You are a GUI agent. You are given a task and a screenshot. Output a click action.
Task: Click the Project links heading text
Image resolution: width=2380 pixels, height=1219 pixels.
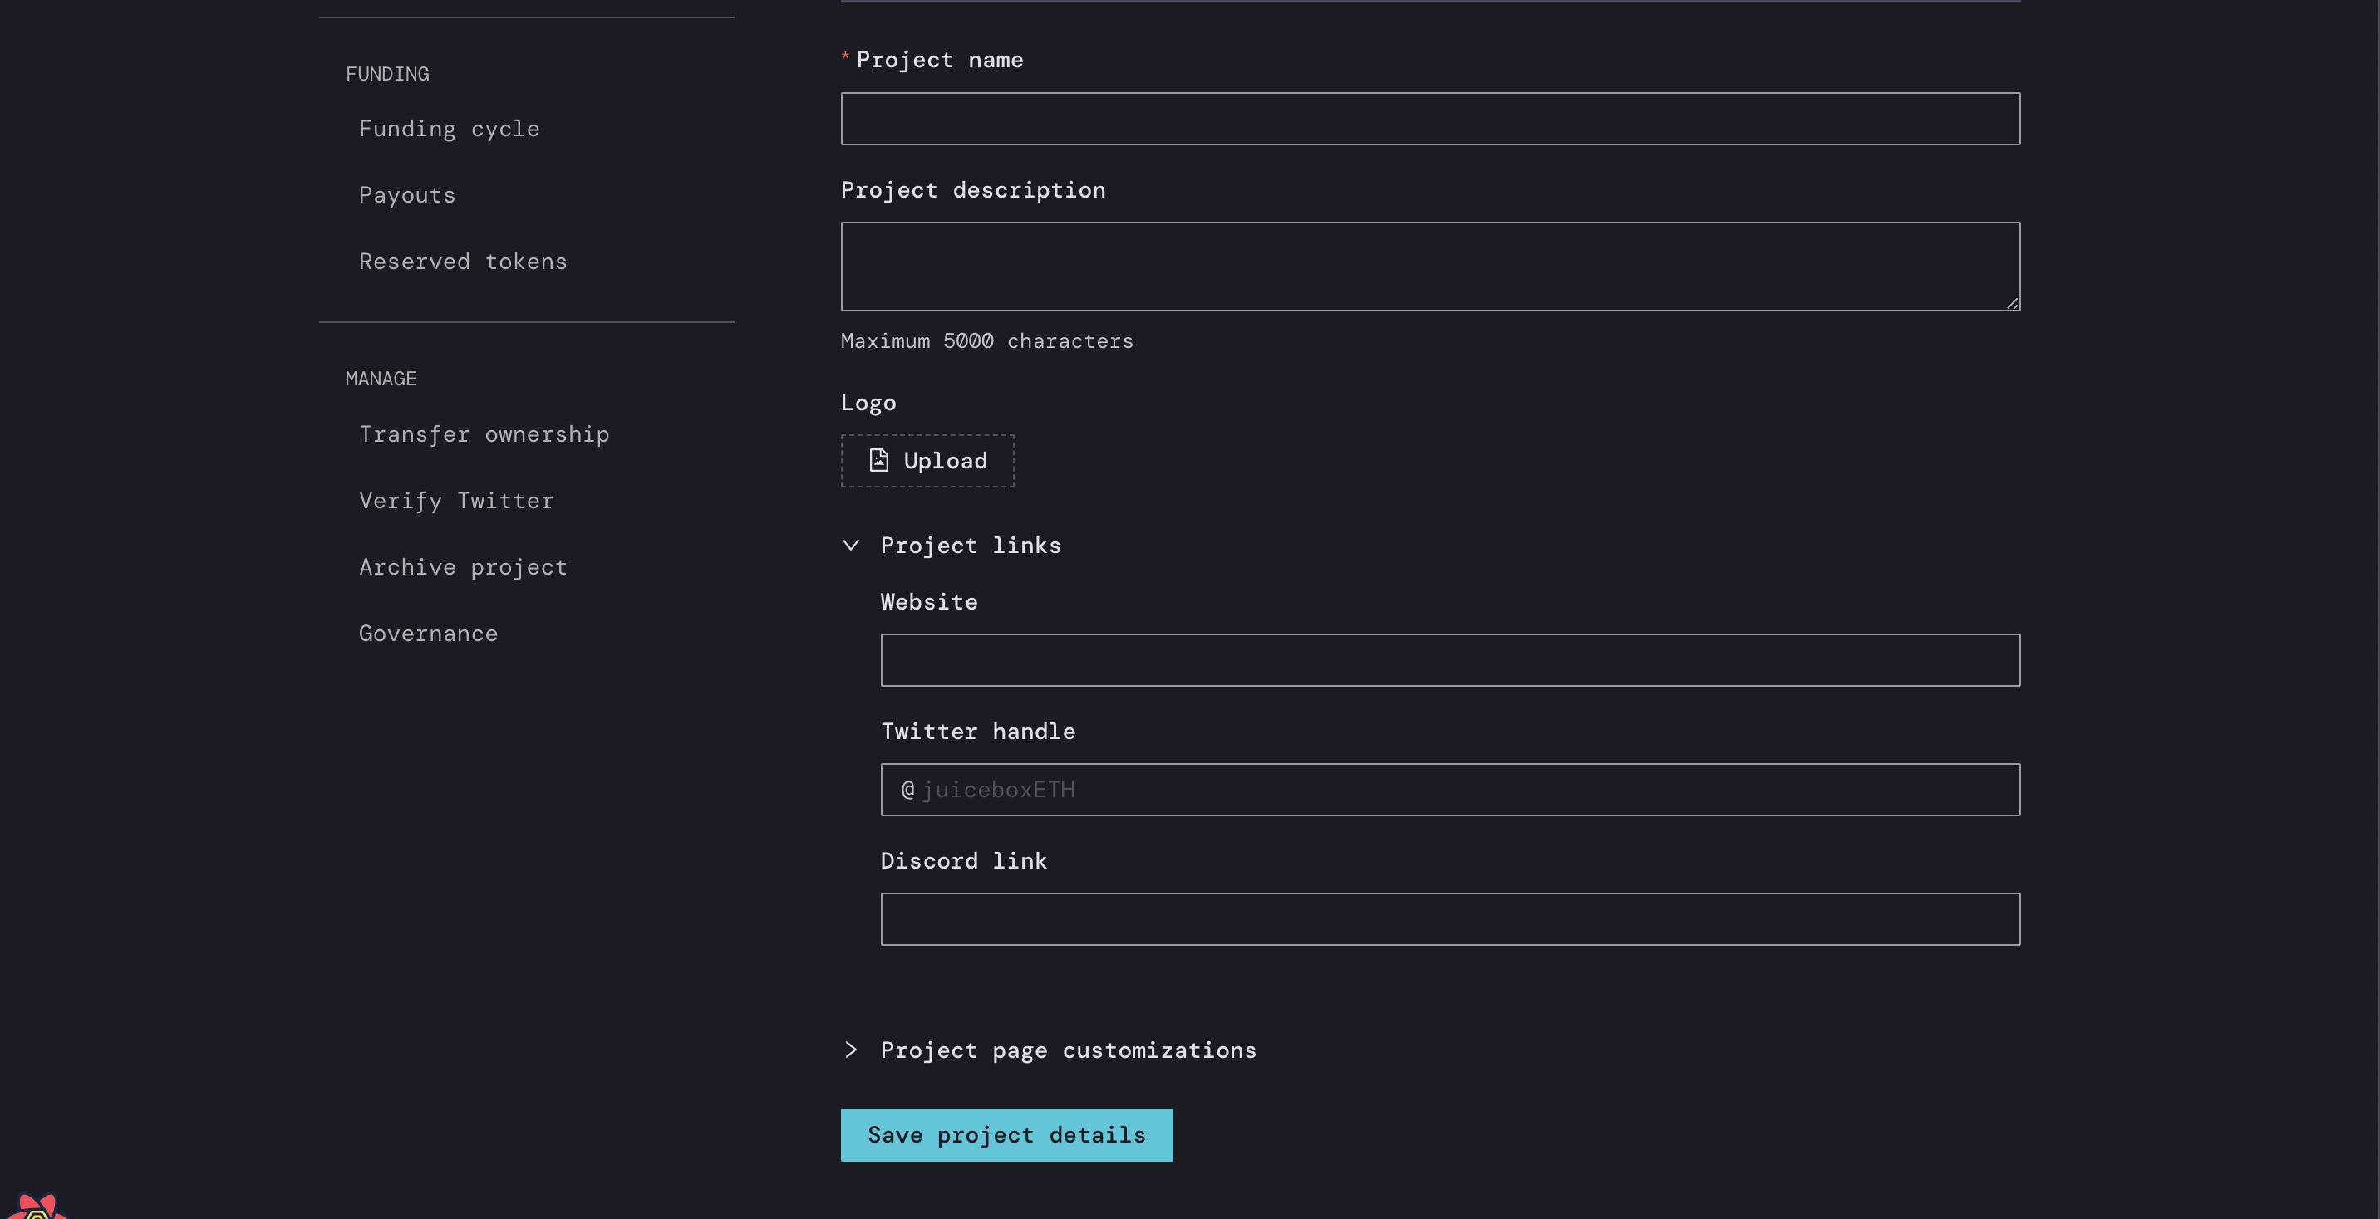(970, 545)
